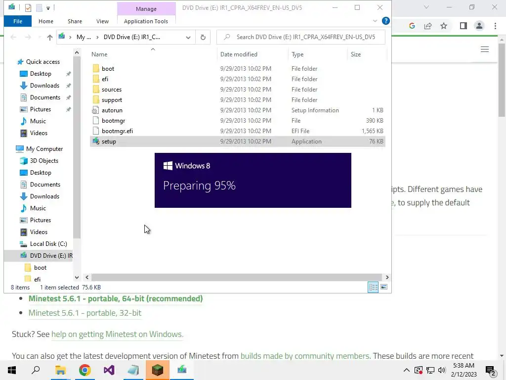506x380 pixels.
Task: Click the Search DVD Drive field
Action: [x=301, y=37]
